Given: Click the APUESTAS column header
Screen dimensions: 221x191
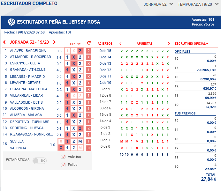Looking at the screenshot, I should tap(145, 44).
